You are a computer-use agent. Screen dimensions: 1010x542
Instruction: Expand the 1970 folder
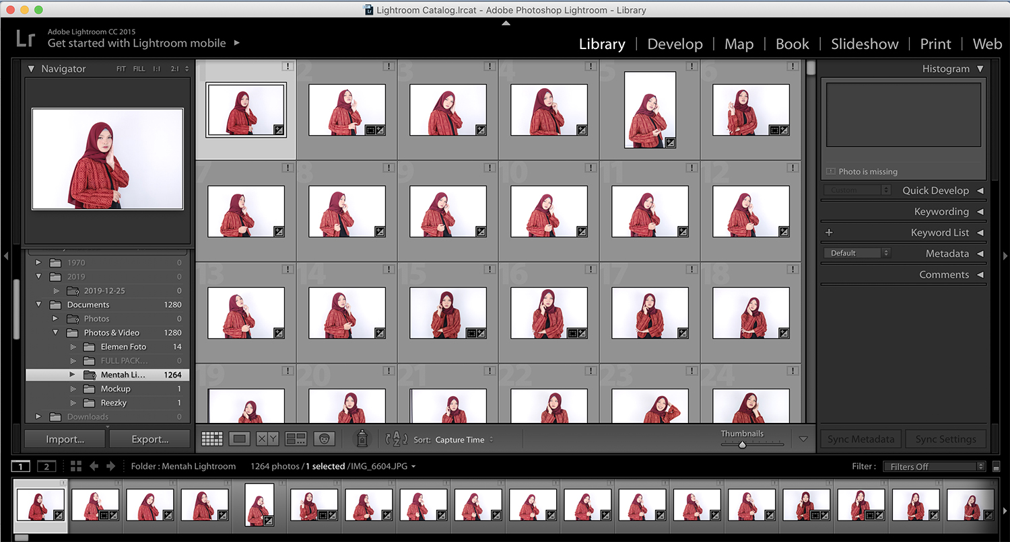pos(38,263)
